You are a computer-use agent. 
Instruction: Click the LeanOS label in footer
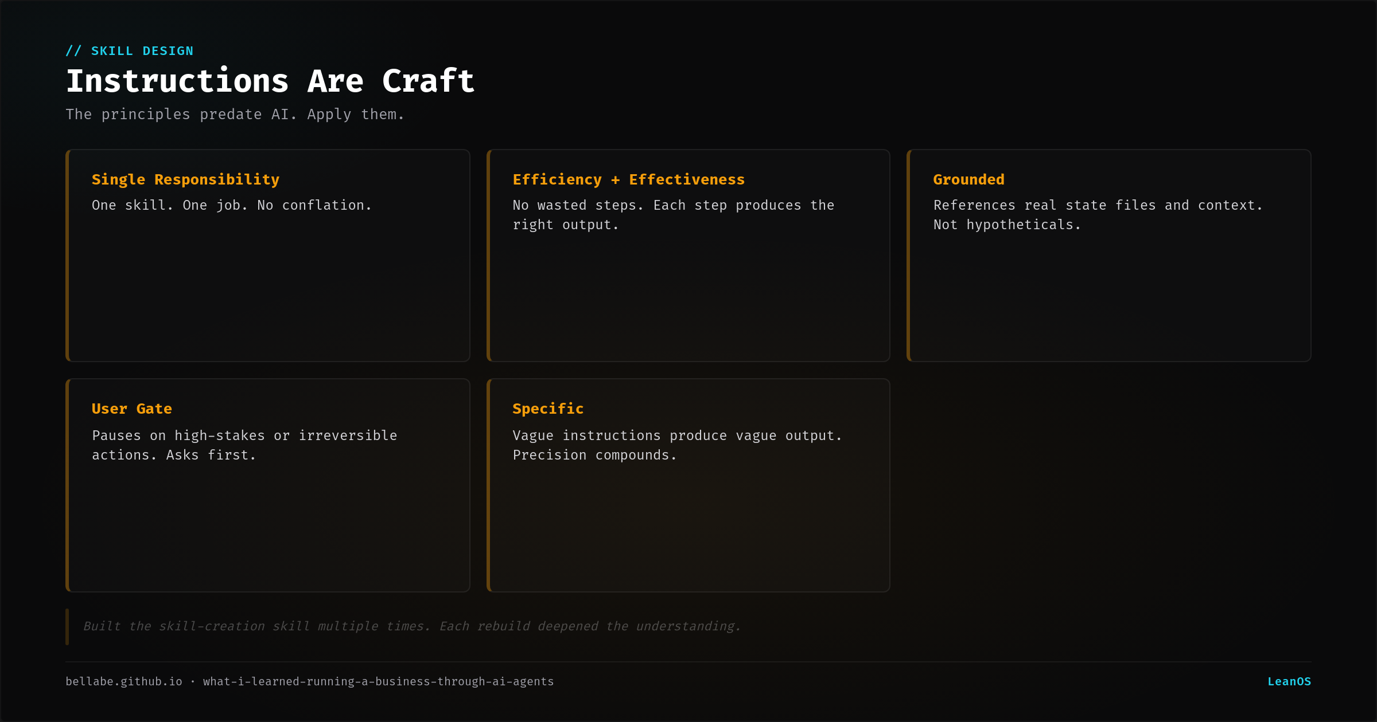click(x=1289, y=681)
